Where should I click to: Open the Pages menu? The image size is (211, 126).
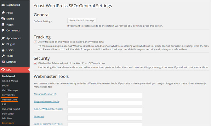(x=10, y=25)
